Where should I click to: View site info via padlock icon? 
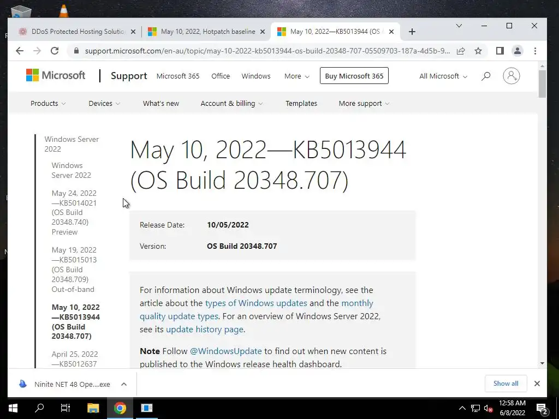[76, 51]
